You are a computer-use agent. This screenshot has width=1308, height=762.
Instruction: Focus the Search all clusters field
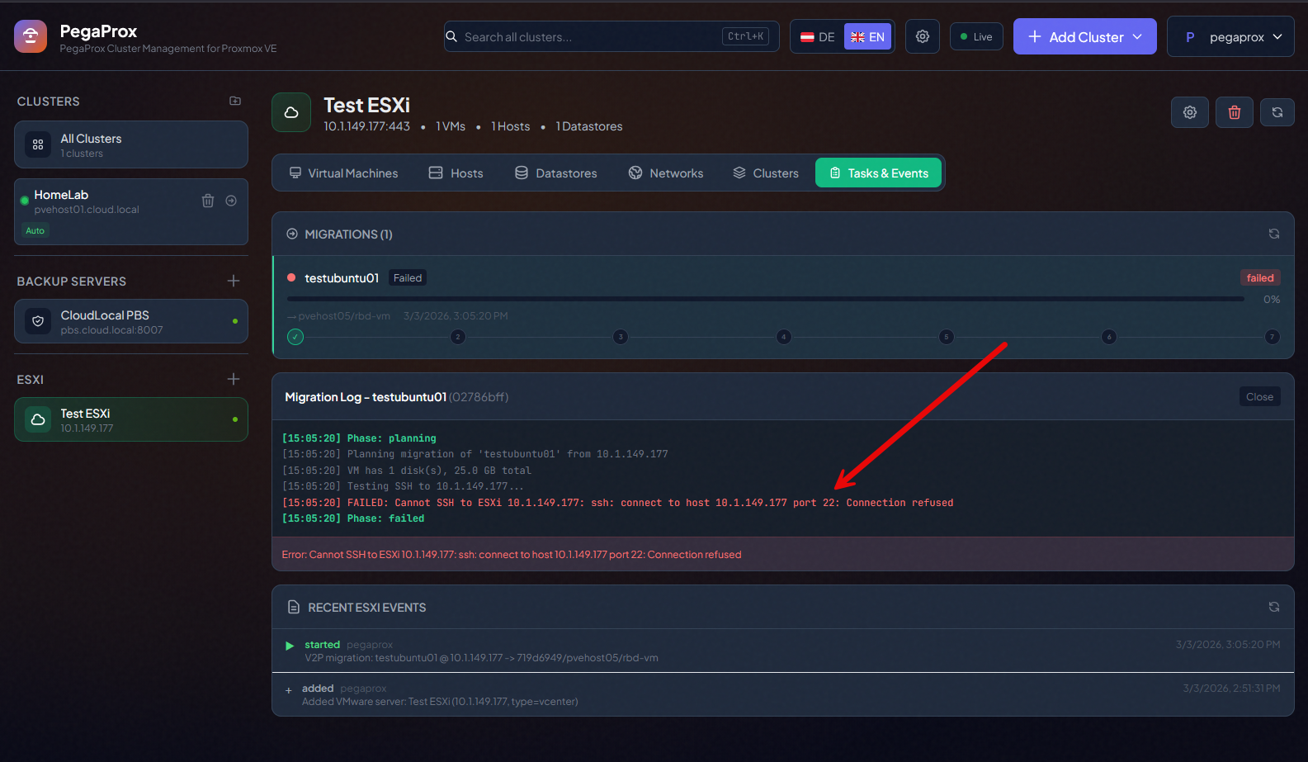point(612,36)
